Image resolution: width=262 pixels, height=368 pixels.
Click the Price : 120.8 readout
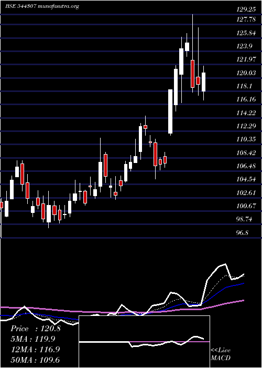click(36, 329)
